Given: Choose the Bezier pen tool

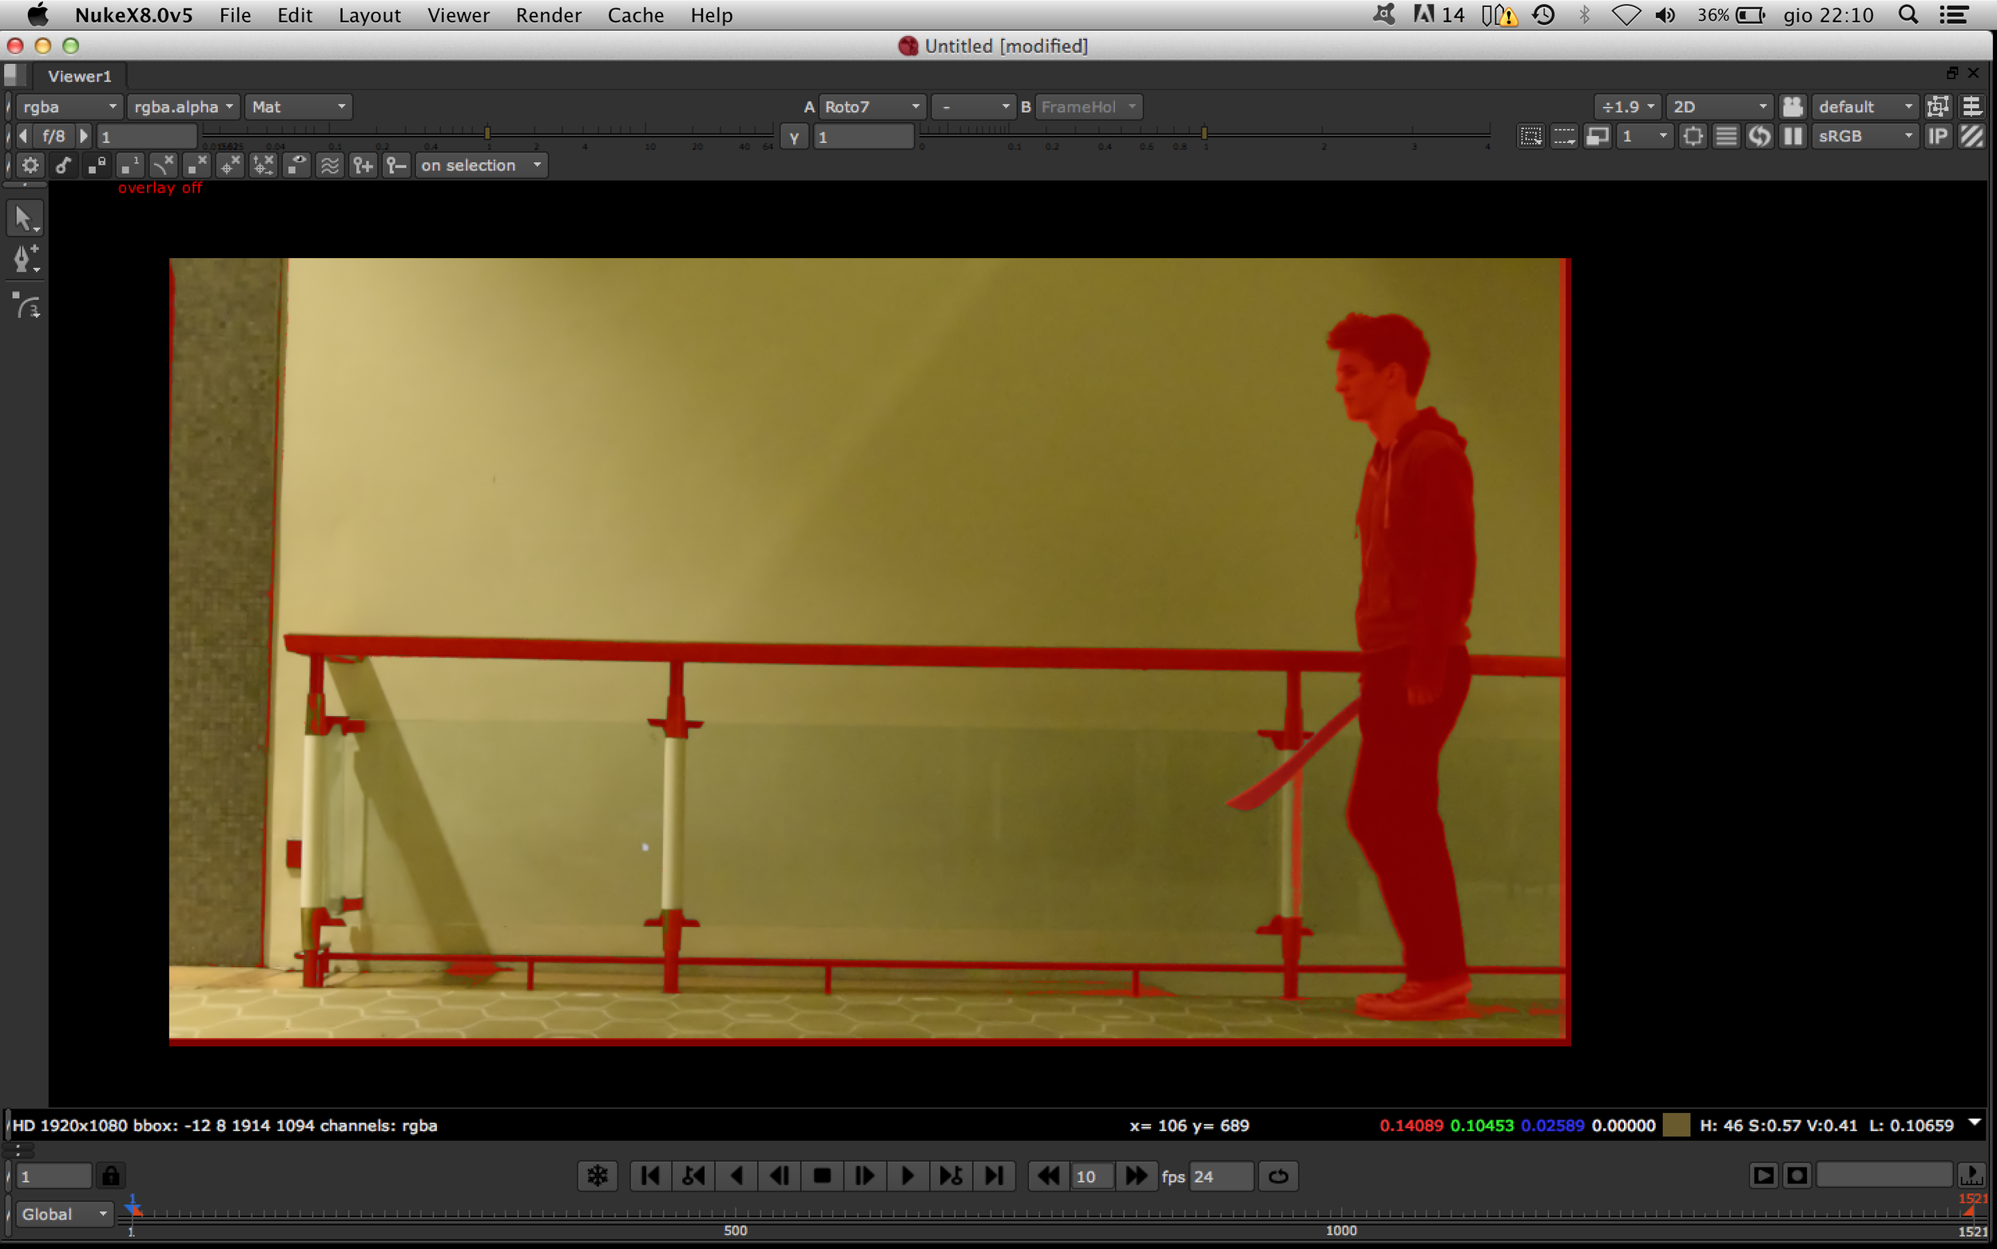Looking at the screenshot, I should pyautogui.click(x=24, y=259).
